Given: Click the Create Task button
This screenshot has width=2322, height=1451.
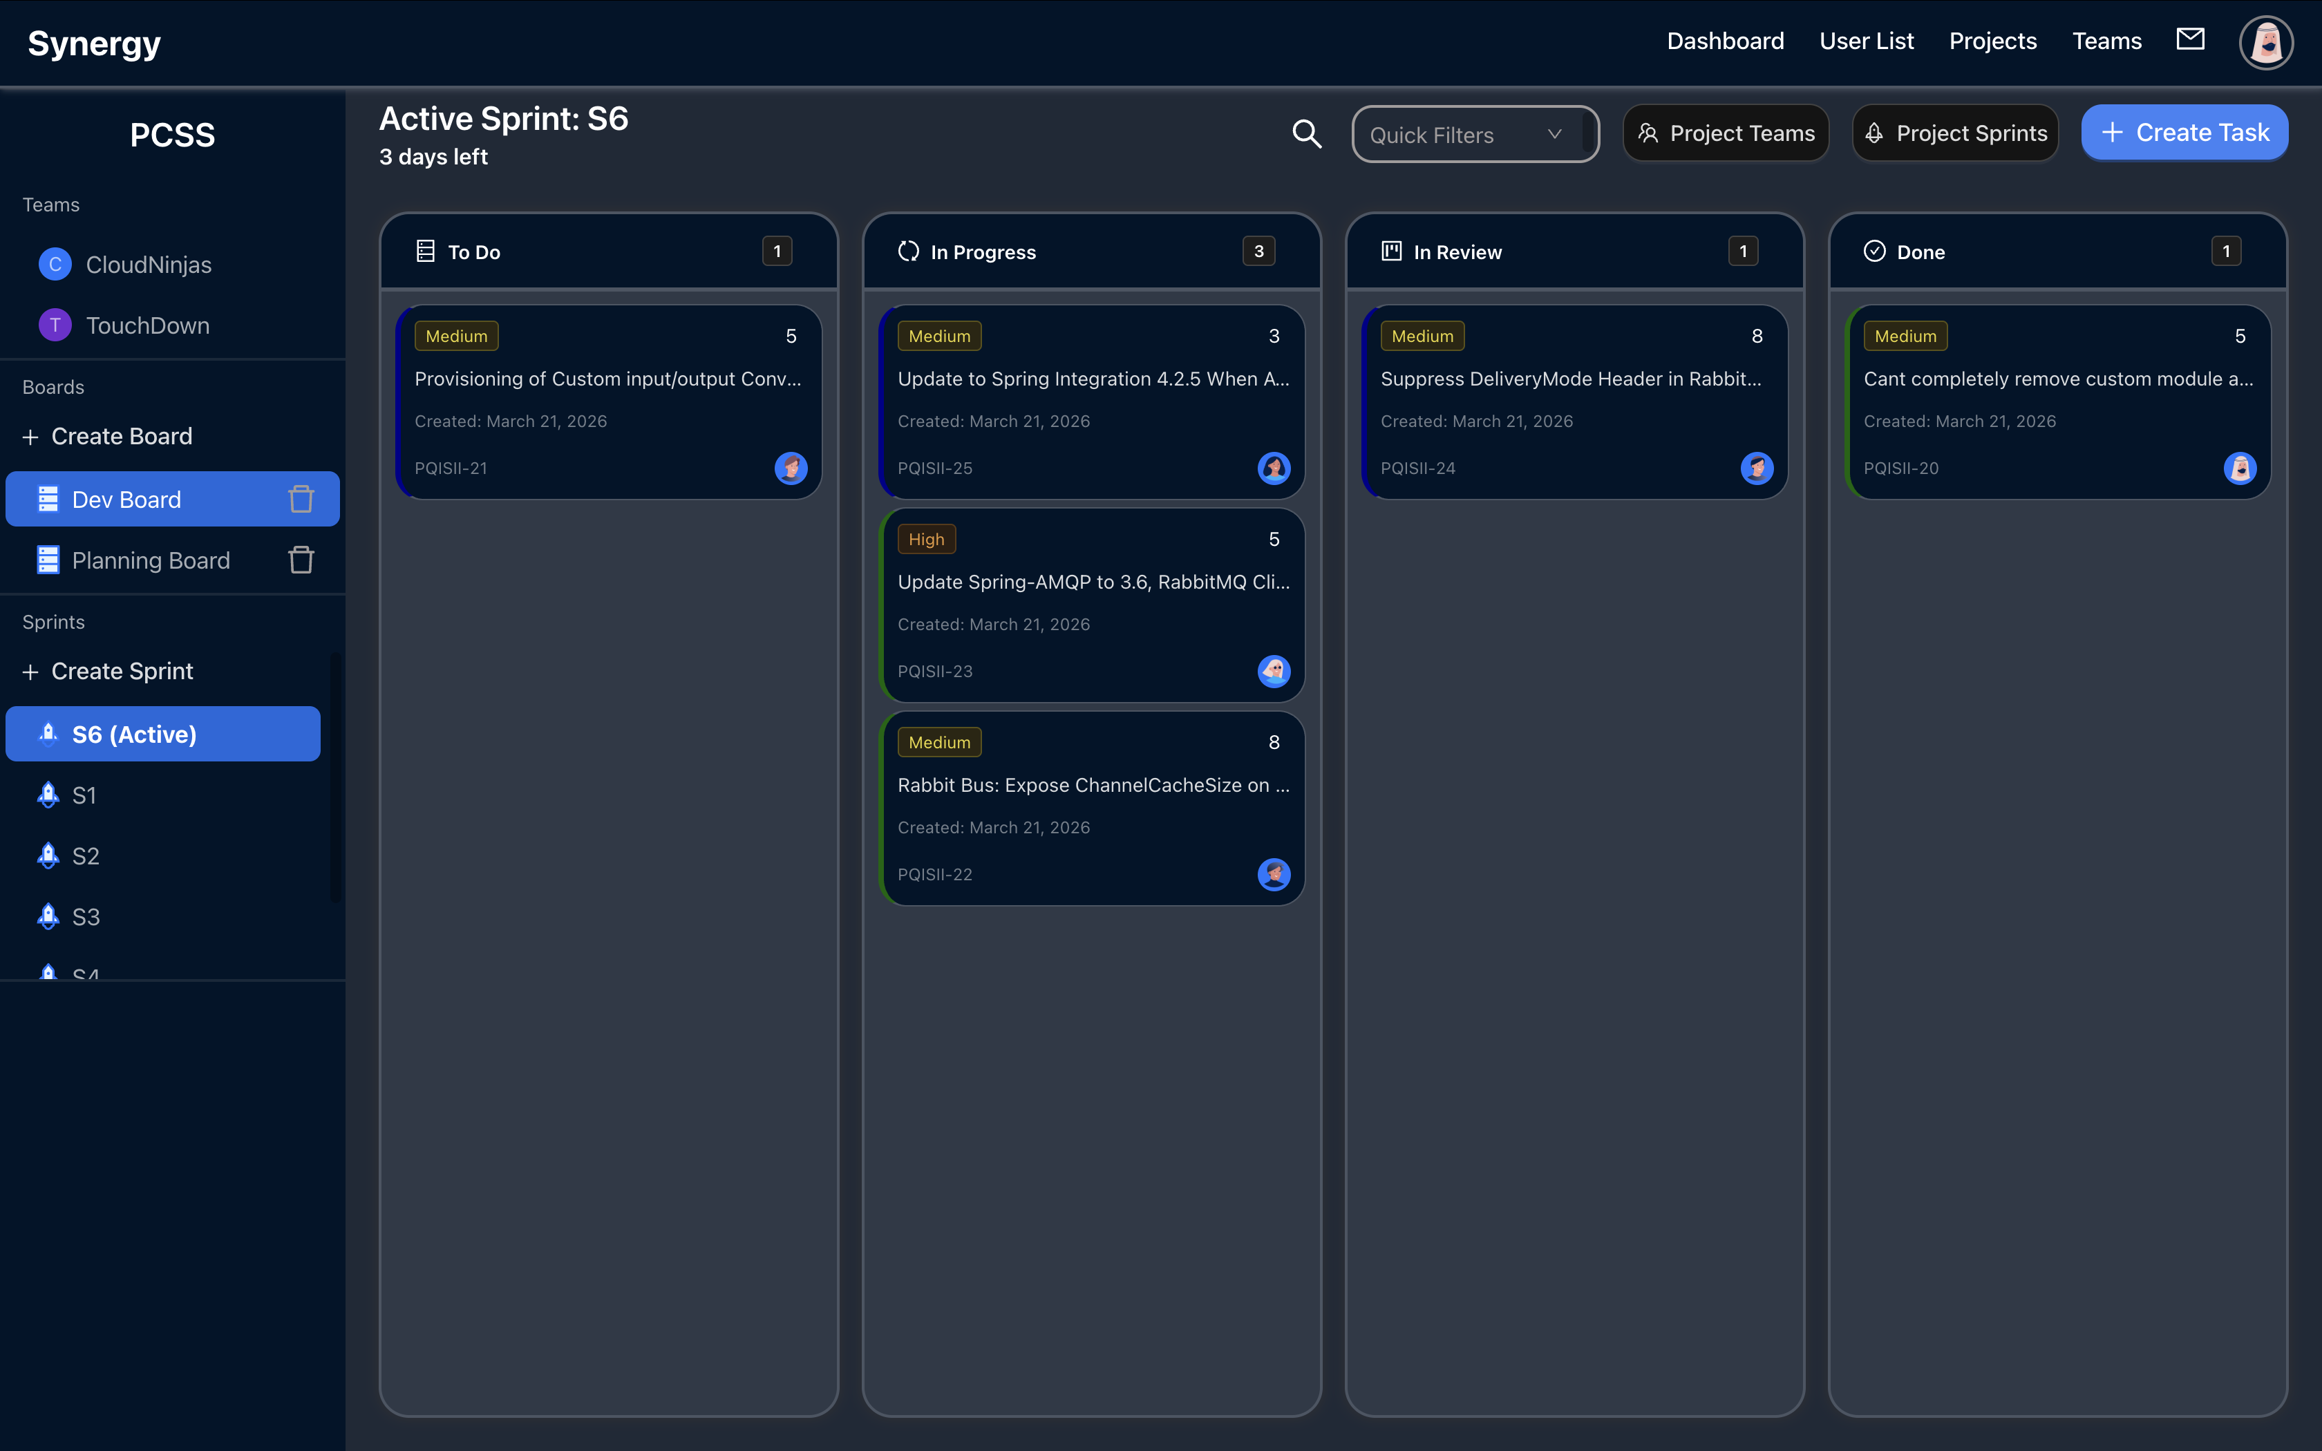Looking at the screenshot, I should pos(2184,133).
